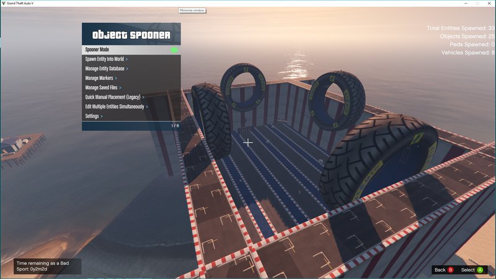The width and height of the screenshot is (496, 279).
Task: Click the Peds Spawned counter
Action: pyautogui.click(x=472, y=45)
